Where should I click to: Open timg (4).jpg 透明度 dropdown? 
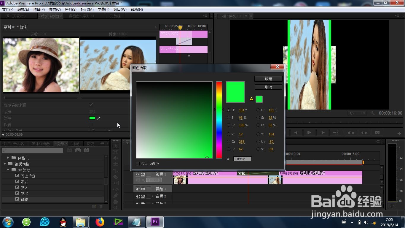pyautogui.click(x=312, y=173)
